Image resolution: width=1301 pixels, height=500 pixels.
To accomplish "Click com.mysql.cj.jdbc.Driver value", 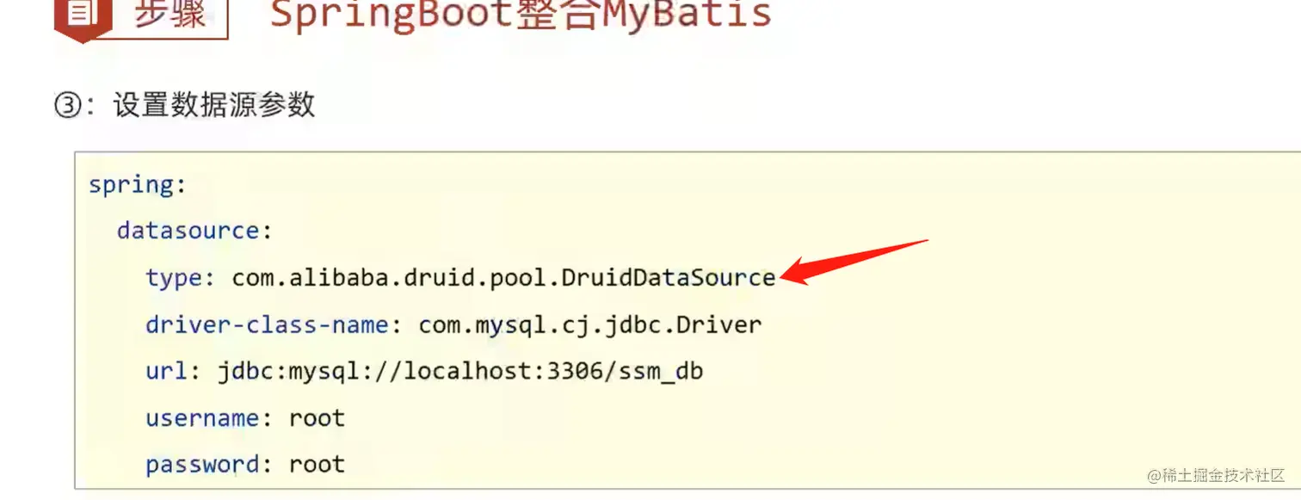I will tap(590, 324).
